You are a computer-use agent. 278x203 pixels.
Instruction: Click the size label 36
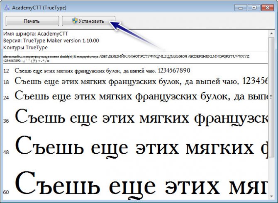click(6, 121)
